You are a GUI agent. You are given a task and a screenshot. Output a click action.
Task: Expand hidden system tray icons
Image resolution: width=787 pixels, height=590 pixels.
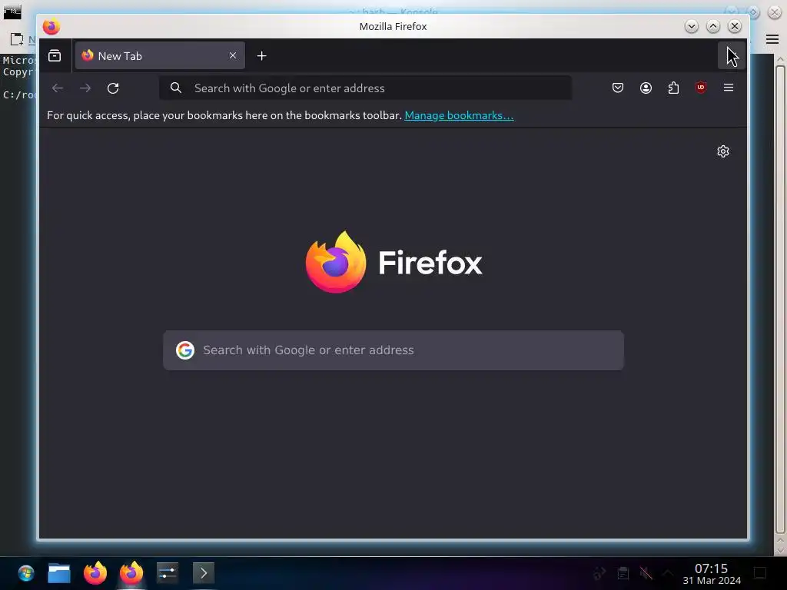click(668, 573)
